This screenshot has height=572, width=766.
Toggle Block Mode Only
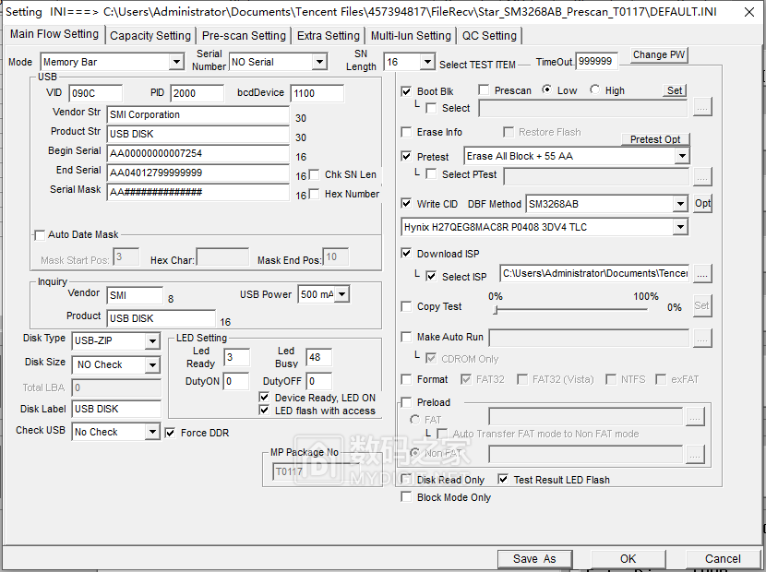406,496
